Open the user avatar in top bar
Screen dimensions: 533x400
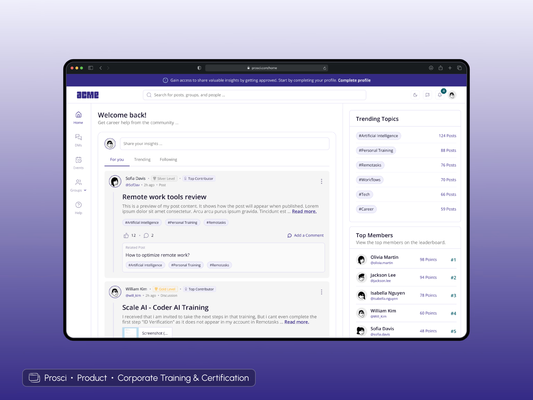(x=452, y=95)
